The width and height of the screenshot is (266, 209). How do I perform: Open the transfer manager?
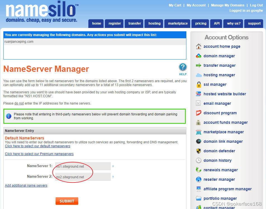pos(220,65)
